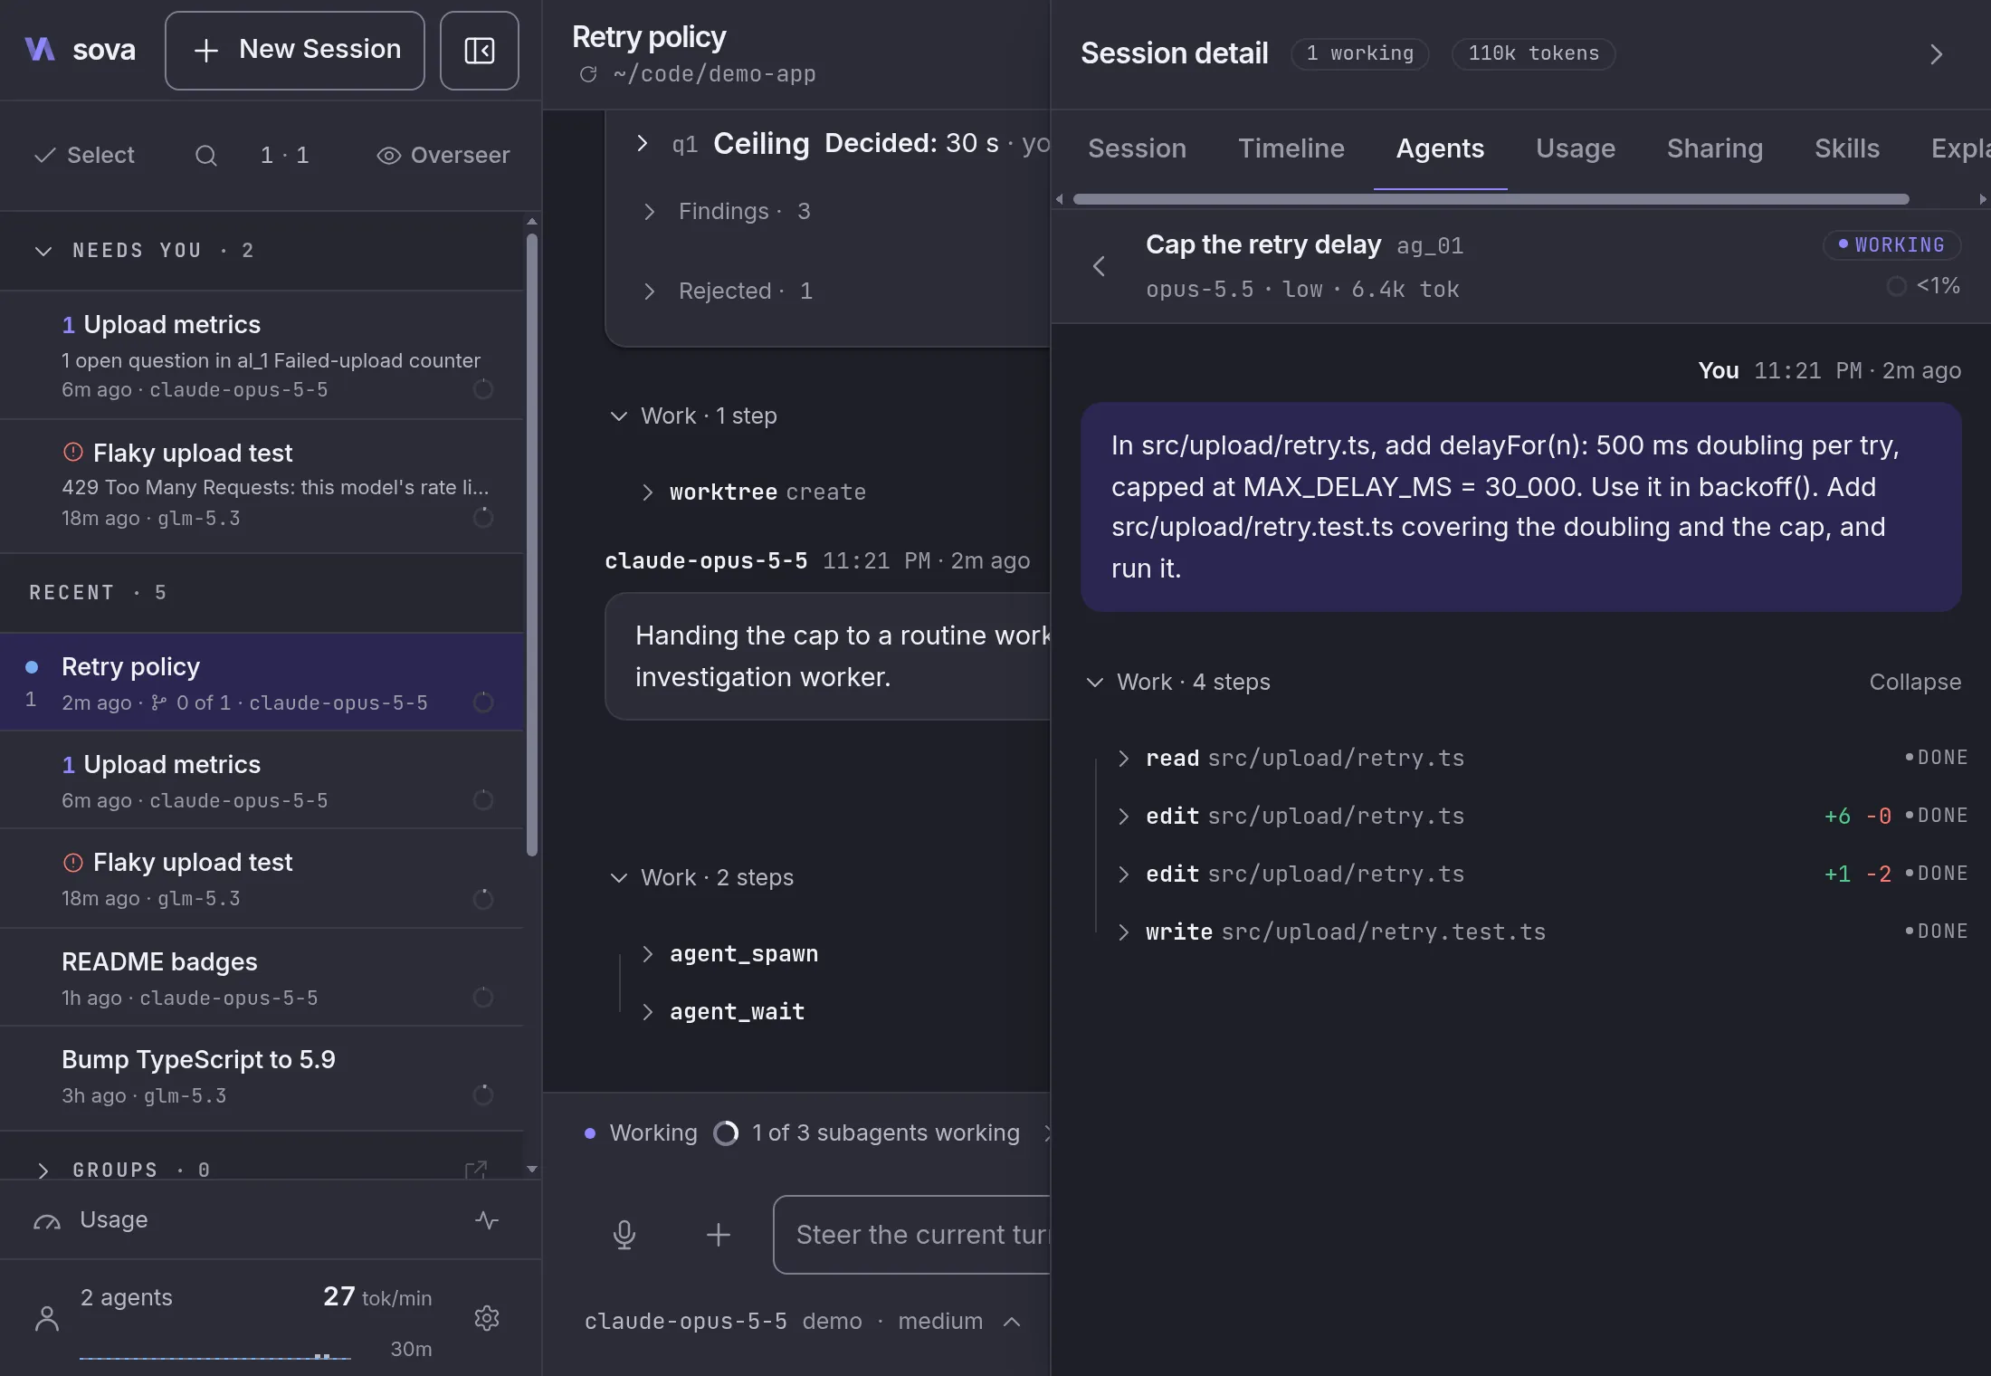This screenshot has height=1376, width=1991.
Task: Open the Sharing tab
Action: (x=1715, y=148)
